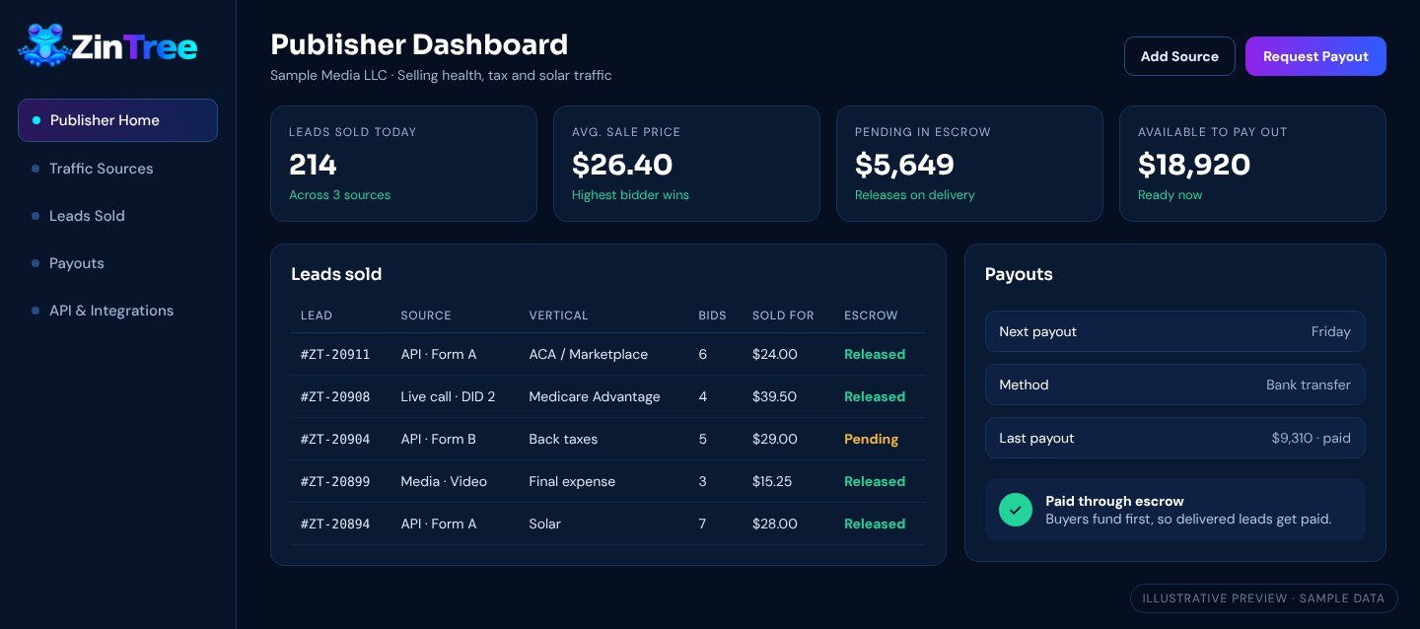Image resolution: width=1420 pixels, height=629 pixels.
Task: Click Released status for Solar row
Action: coord(875,524)
